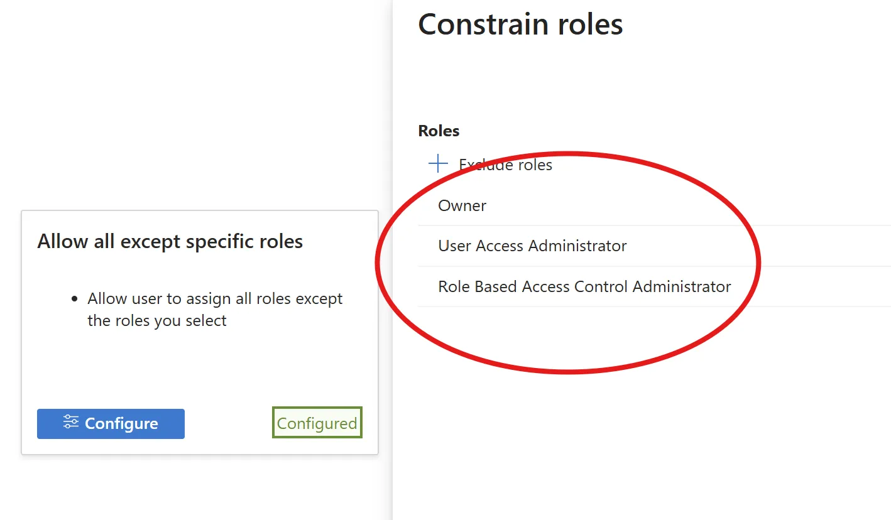Select the User Access Administrator role
891x520 pixels.
(x=532, y=246)
